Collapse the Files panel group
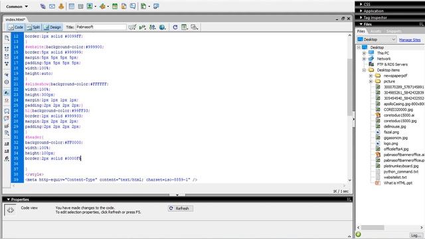Viewport: 425px width, 239px height. click(x=361, y=24)
